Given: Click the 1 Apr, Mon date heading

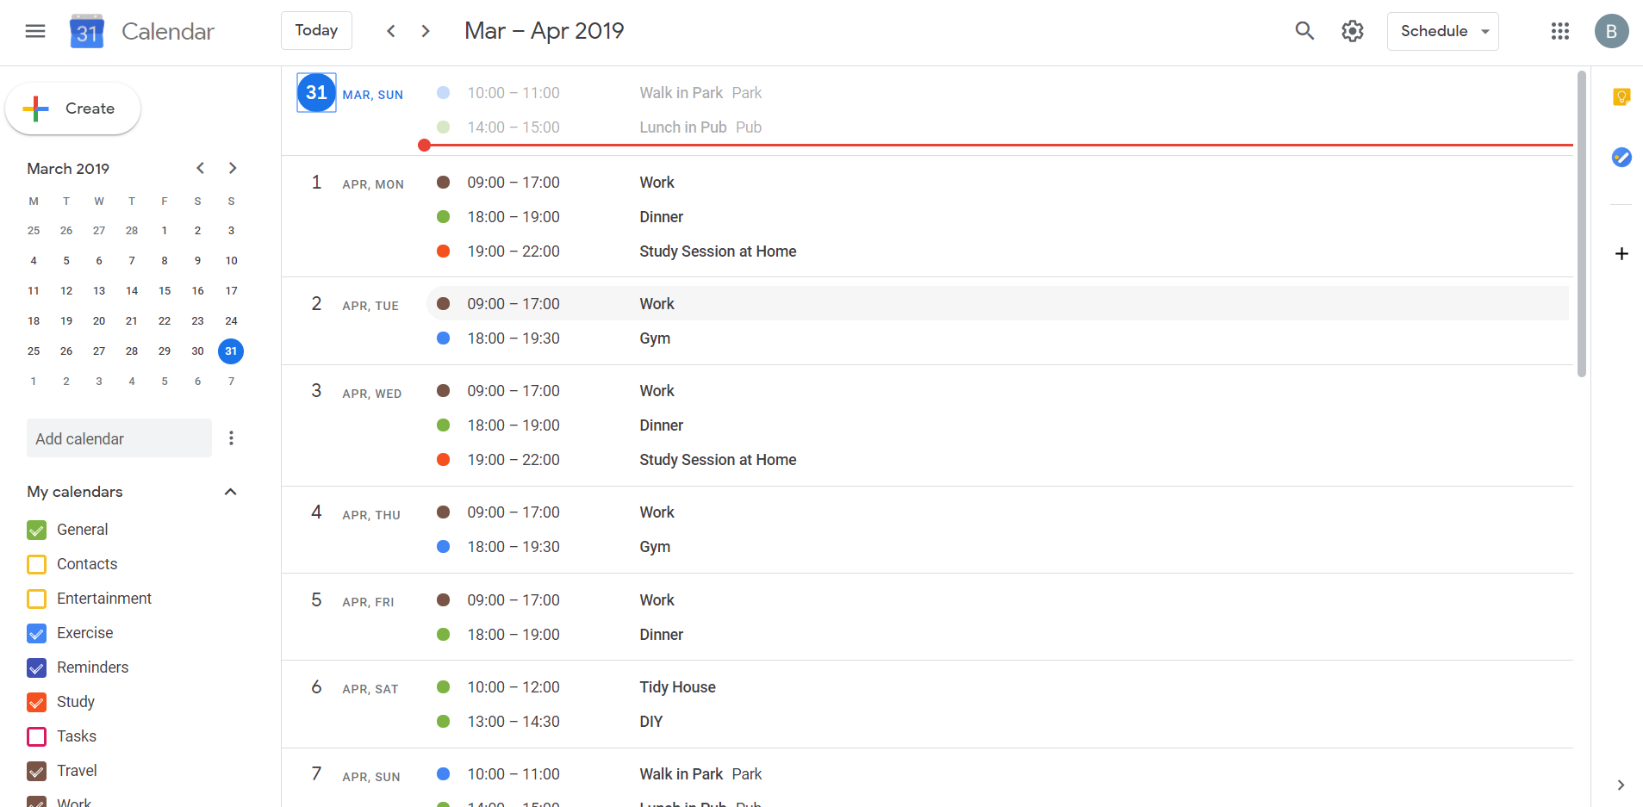Looking at the screenshot, I should click(357, 183).
